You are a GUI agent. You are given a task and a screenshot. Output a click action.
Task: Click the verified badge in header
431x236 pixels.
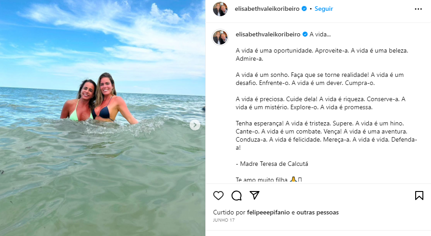[x=304, y=9]
